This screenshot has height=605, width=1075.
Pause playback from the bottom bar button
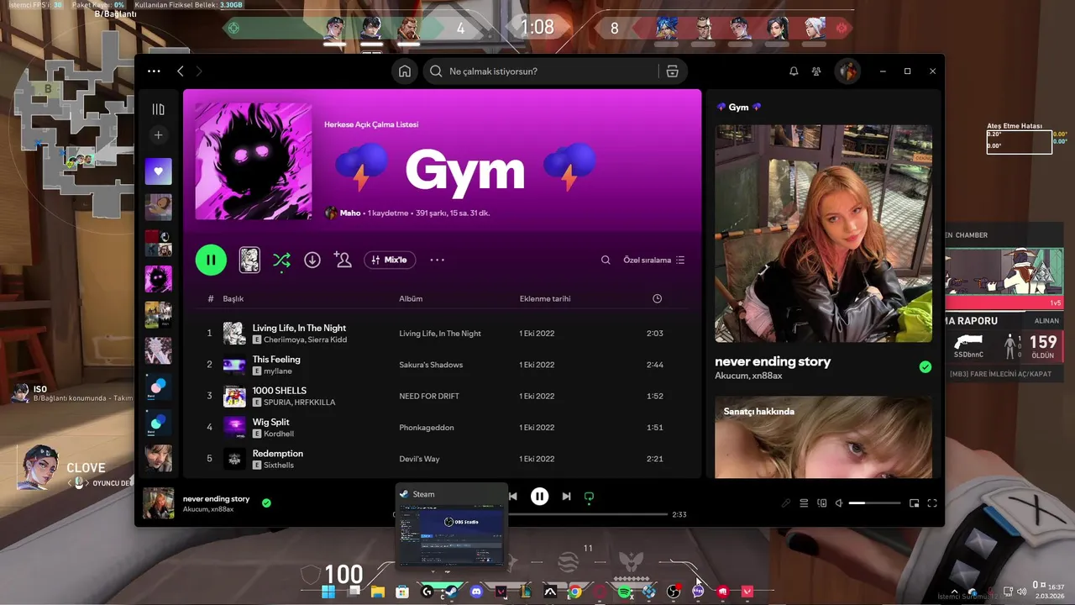click(x=539, y=497)
